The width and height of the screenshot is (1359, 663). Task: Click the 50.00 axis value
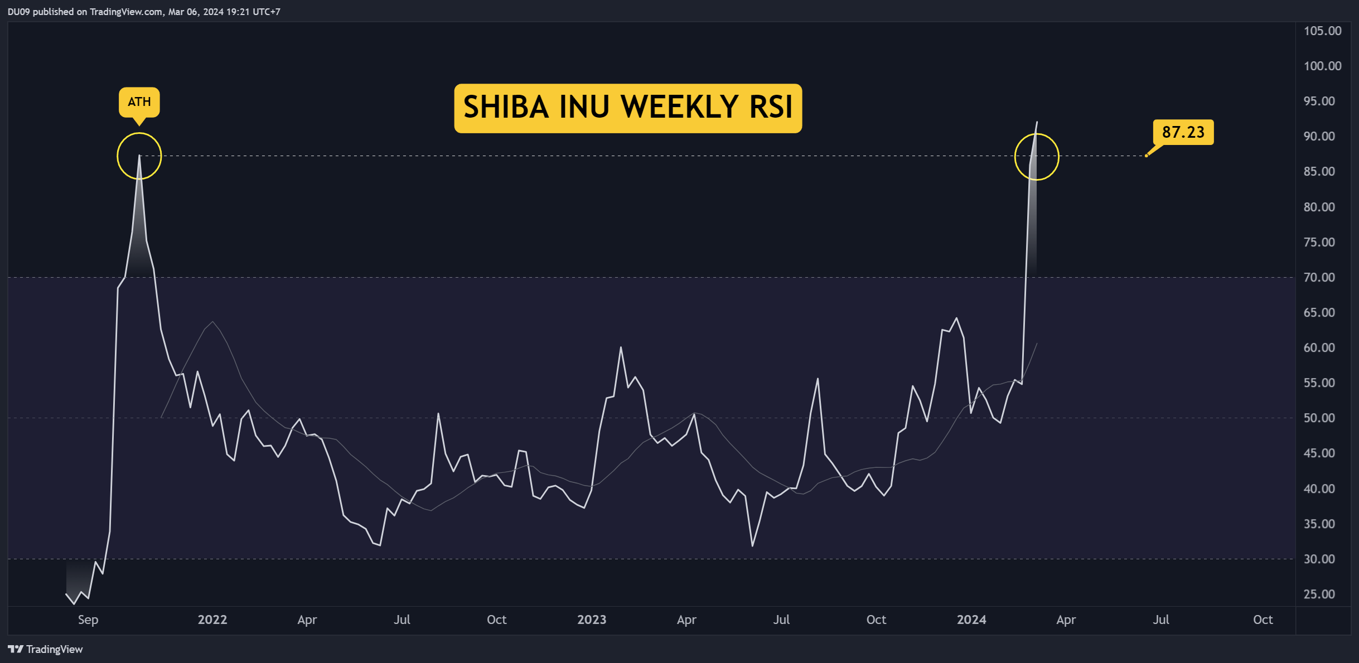tap(1319, 418)
